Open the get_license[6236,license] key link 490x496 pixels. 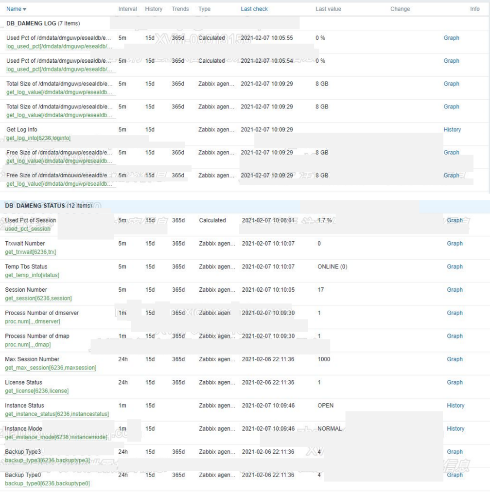36,391
